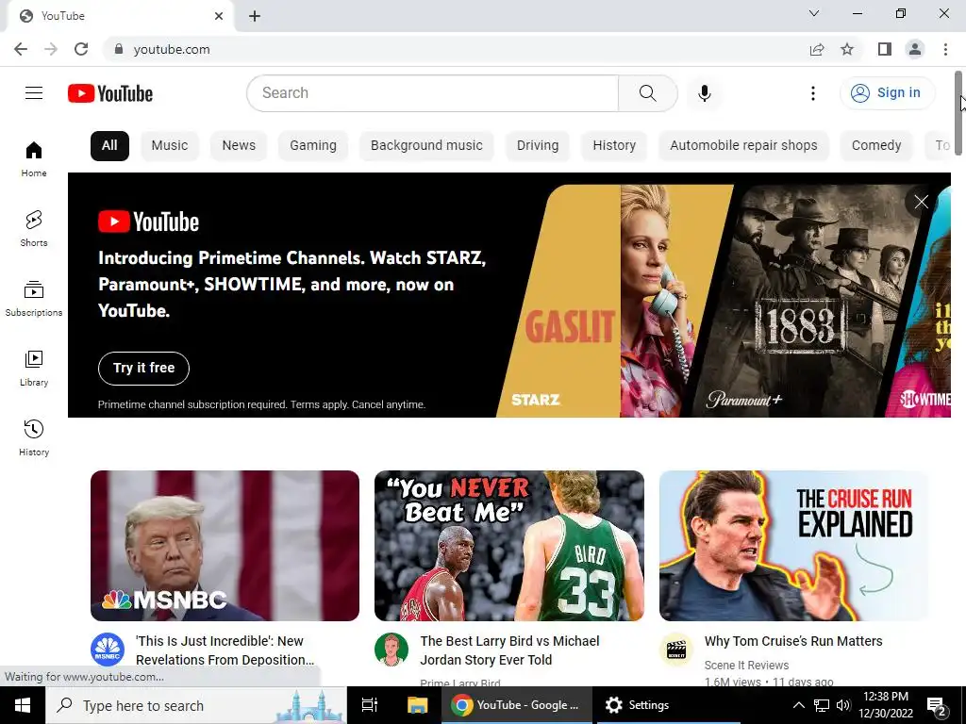The height and width of the screenshot is (724, 966).
Task: Open Shorts in the sidebar
Action: click(x=34, y=229)
